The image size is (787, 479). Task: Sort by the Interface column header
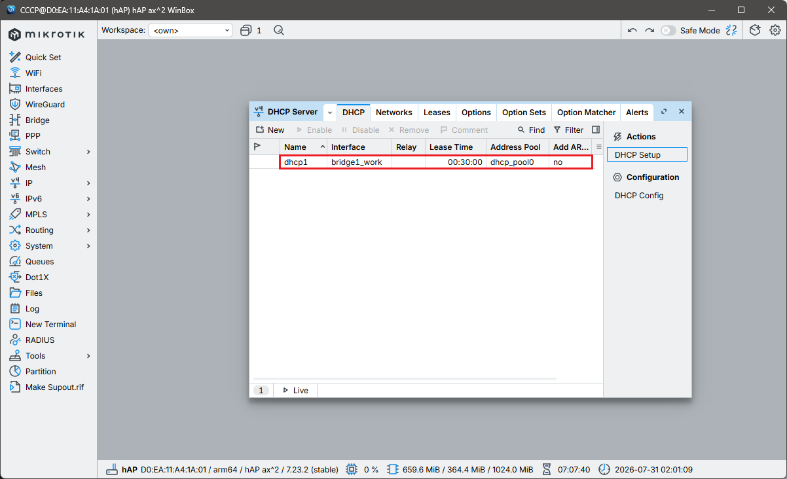[359, 147]
